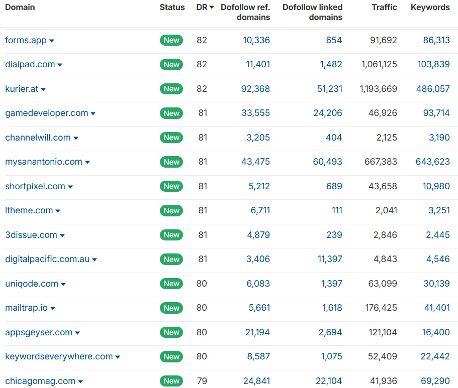Viewport: 458px width, 388px height.
Task: Open the kurier.at domain link
Action: [22, 89]
